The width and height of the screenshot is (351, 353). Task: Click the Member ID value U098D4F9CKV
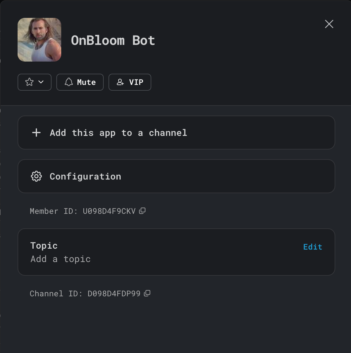pyautogui.click(x=109, y=211)
